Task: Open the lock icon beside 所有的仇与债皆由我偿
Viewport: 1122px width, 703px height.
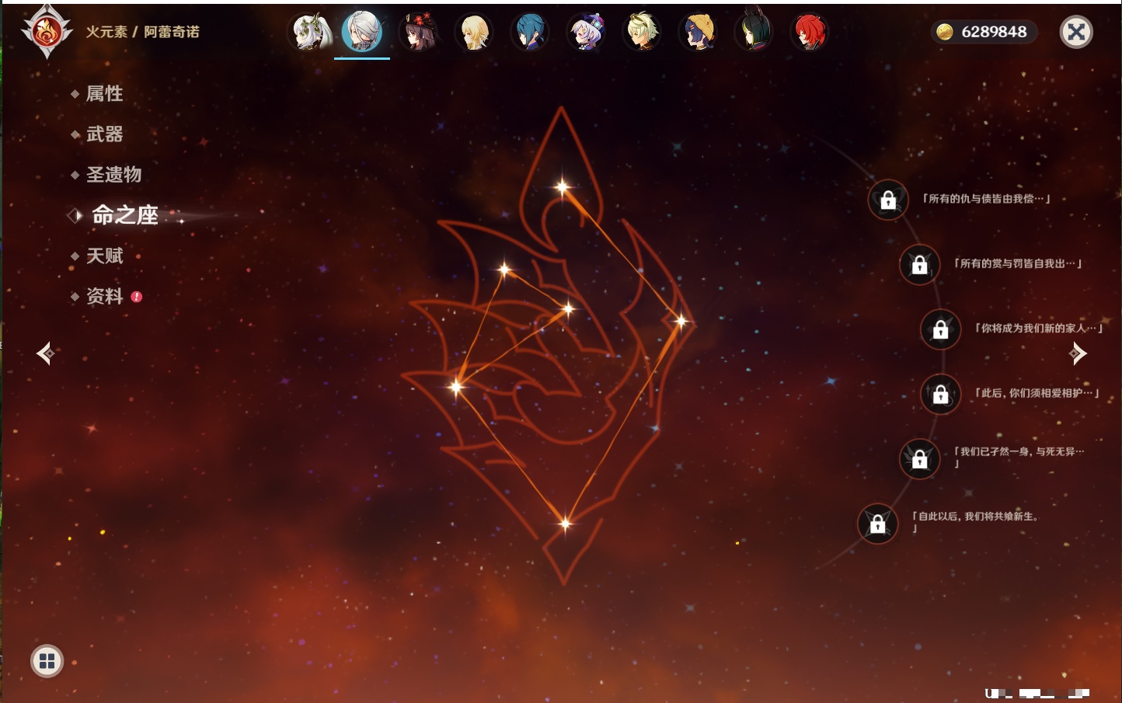Action: pyautogui.click(x=888, y=200)
